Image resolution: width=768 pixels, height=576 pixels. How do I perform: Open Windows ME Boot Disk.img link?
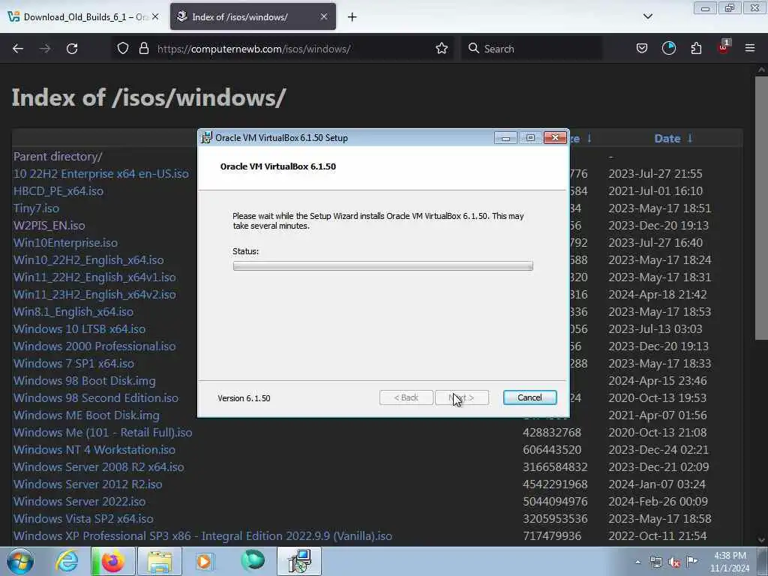click(x=87, y=415)
